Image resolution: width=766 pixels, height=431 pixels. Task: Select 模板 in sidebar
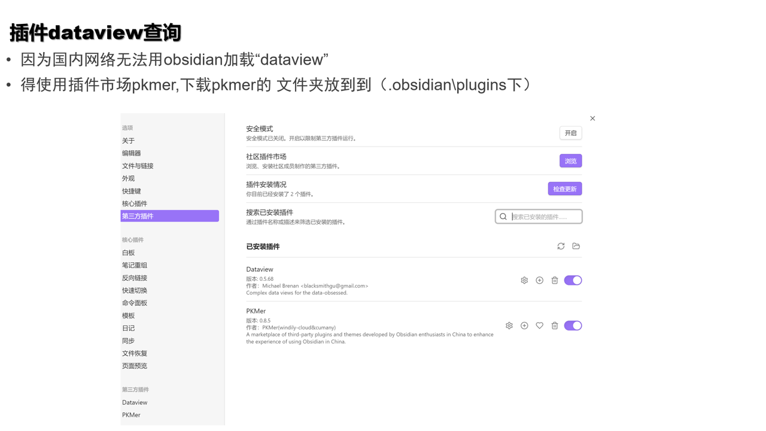(129, 315)
